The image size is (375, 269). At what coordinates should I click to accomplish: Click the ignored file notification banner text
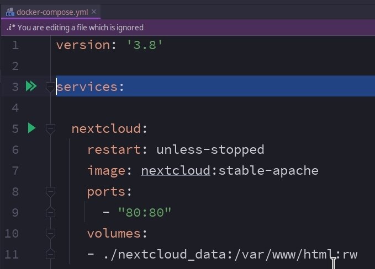(x=81, y=28)
